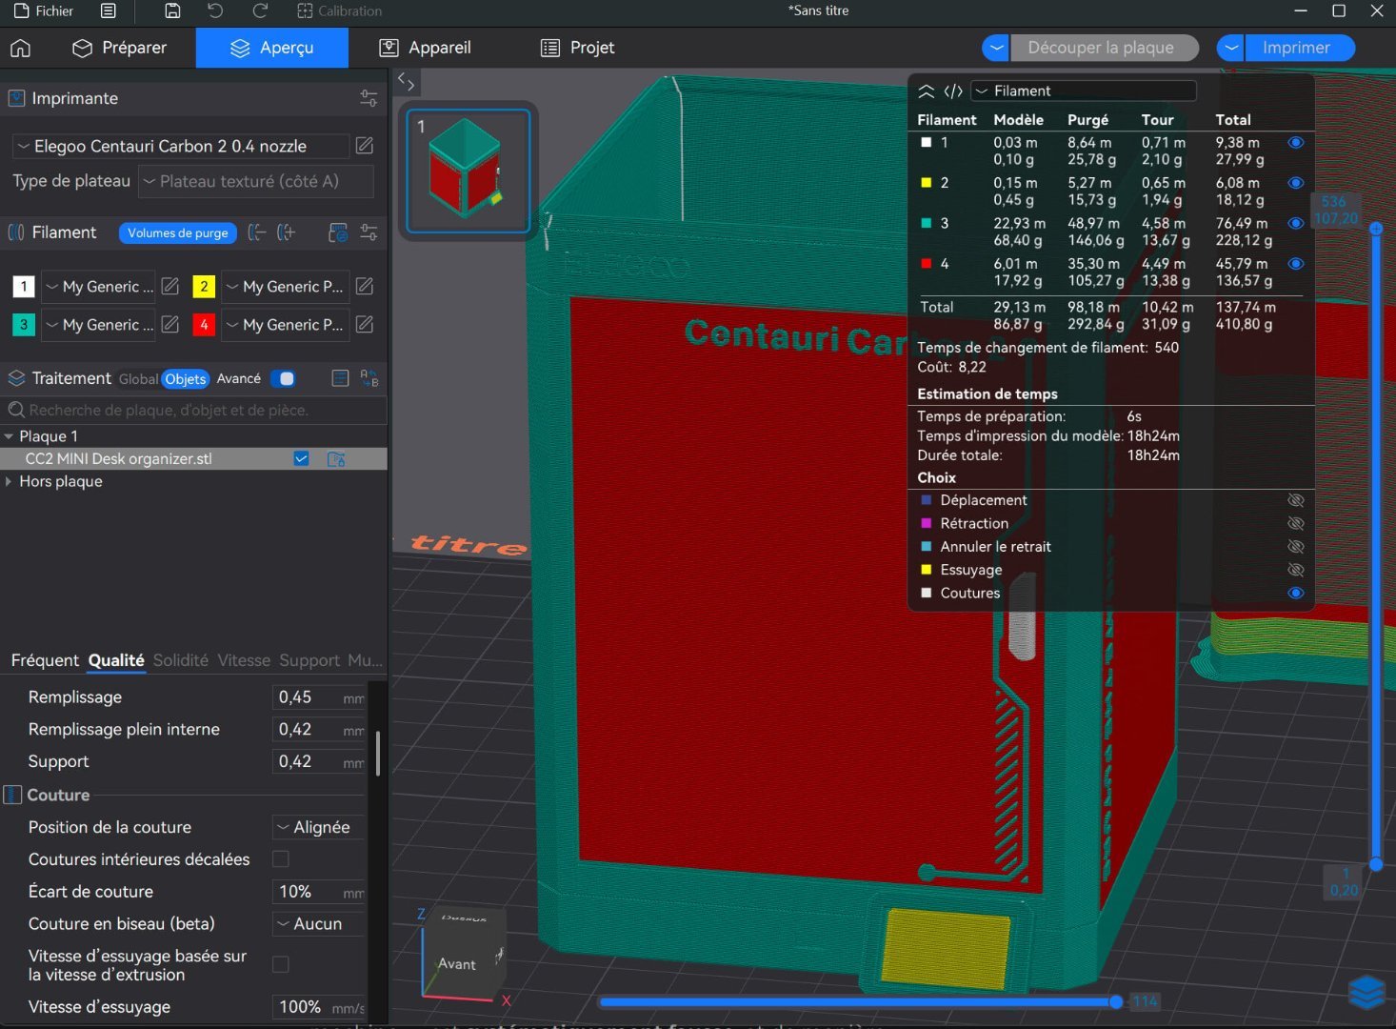1396x1029 pixels.
Task: Open the Vitesse settings tab
Action: (x=244, y=660)
